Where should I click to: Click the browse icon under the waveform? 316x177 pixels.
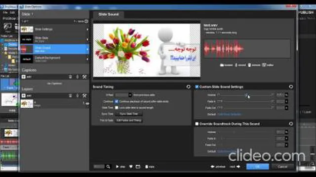click(222, 65)
